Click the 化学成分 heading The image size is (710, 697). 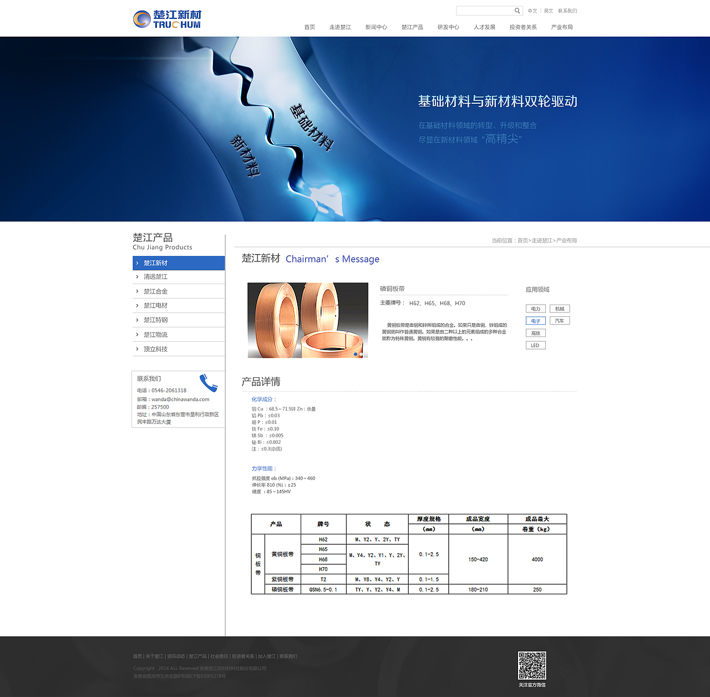[263, 400]
